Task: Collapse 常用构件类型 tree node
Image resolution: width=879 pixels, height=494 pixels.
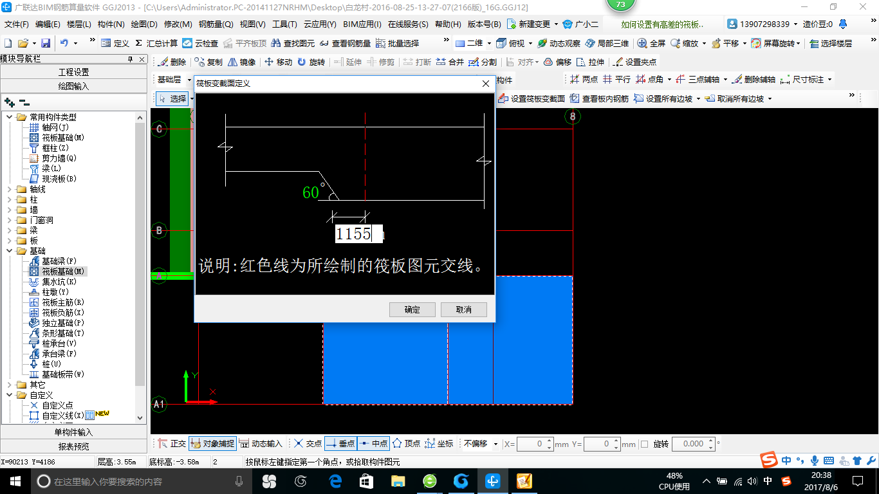Action: [x=10, y=117]
